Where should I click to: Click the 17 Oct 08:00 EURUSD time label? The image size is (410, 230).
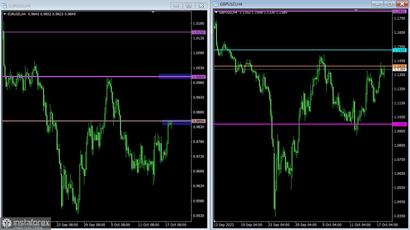(x=176, y=225)
